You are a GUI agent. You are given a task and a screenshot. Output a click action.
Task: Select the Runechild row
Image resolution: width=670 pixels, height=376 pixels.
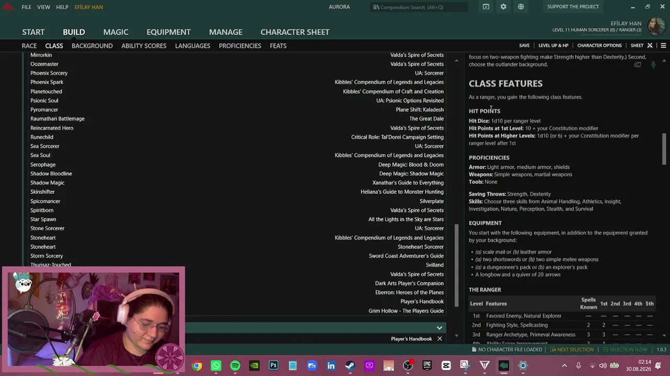click(x=237, y=137)
